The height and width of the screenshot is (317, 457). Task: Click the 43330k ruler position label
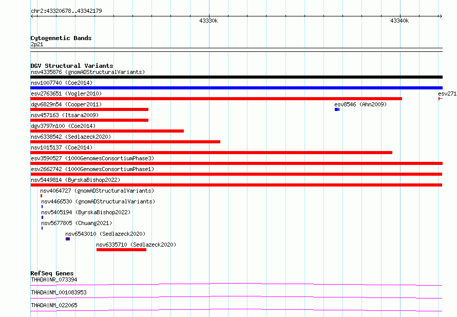pos(208,21)
